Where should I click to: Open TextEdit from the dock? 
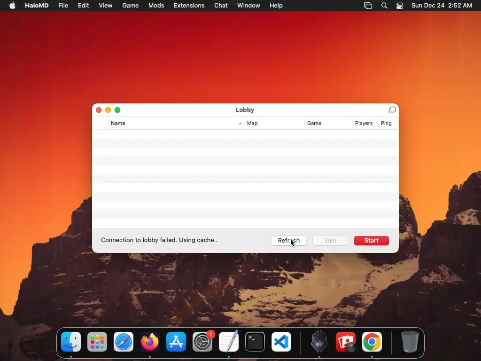[x=229, y=342]
